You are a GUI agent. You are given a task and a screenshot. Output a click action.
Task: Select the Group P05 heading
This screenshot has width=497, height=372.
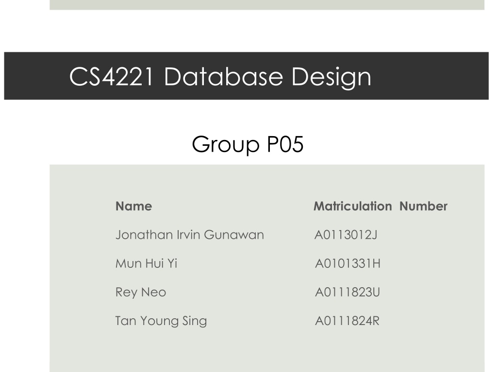(248, 144)
